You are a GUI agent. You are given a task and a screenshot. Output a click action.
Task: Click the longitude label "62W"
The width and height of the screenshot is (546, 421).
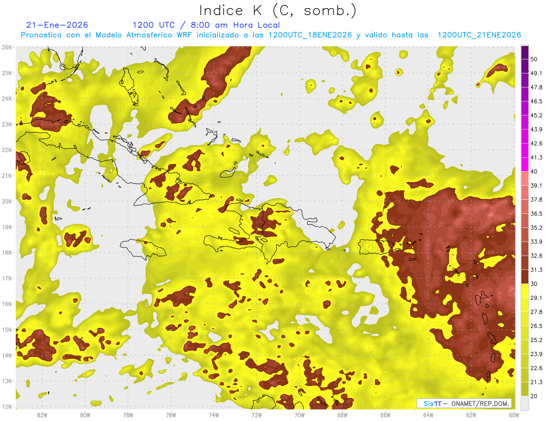point(471,415)
